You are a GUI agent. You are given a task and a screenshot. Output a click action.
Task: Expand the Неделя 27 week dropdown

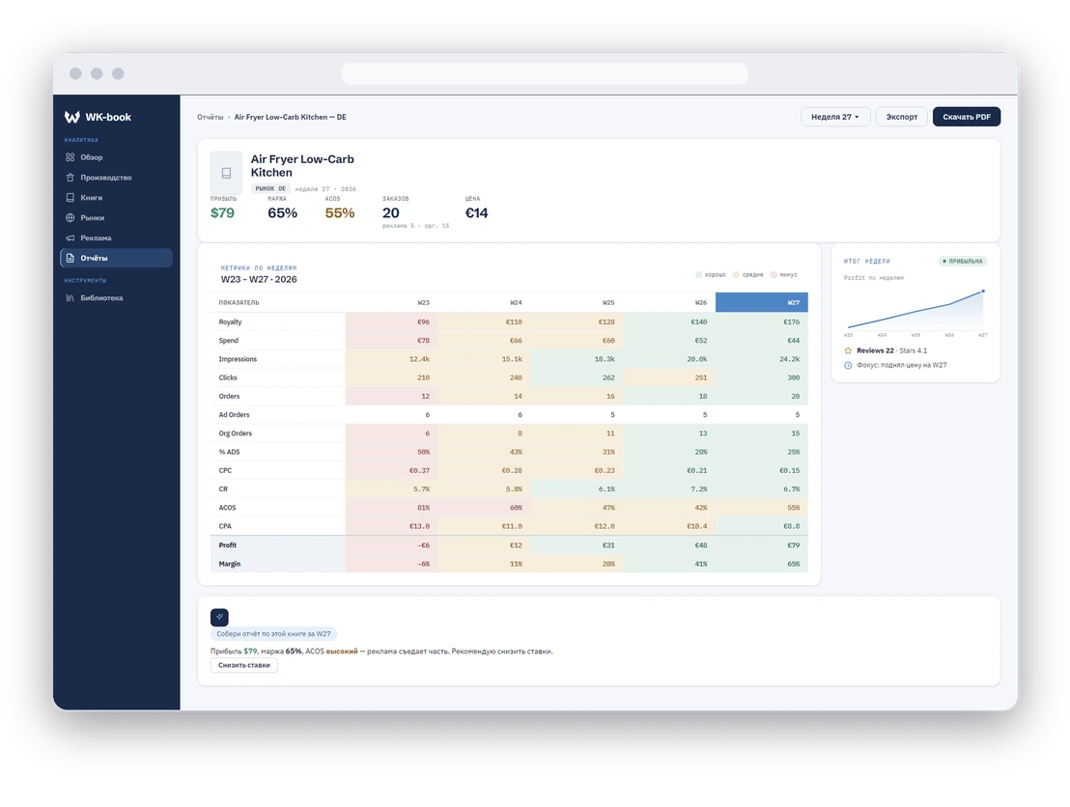pos(834,117)
